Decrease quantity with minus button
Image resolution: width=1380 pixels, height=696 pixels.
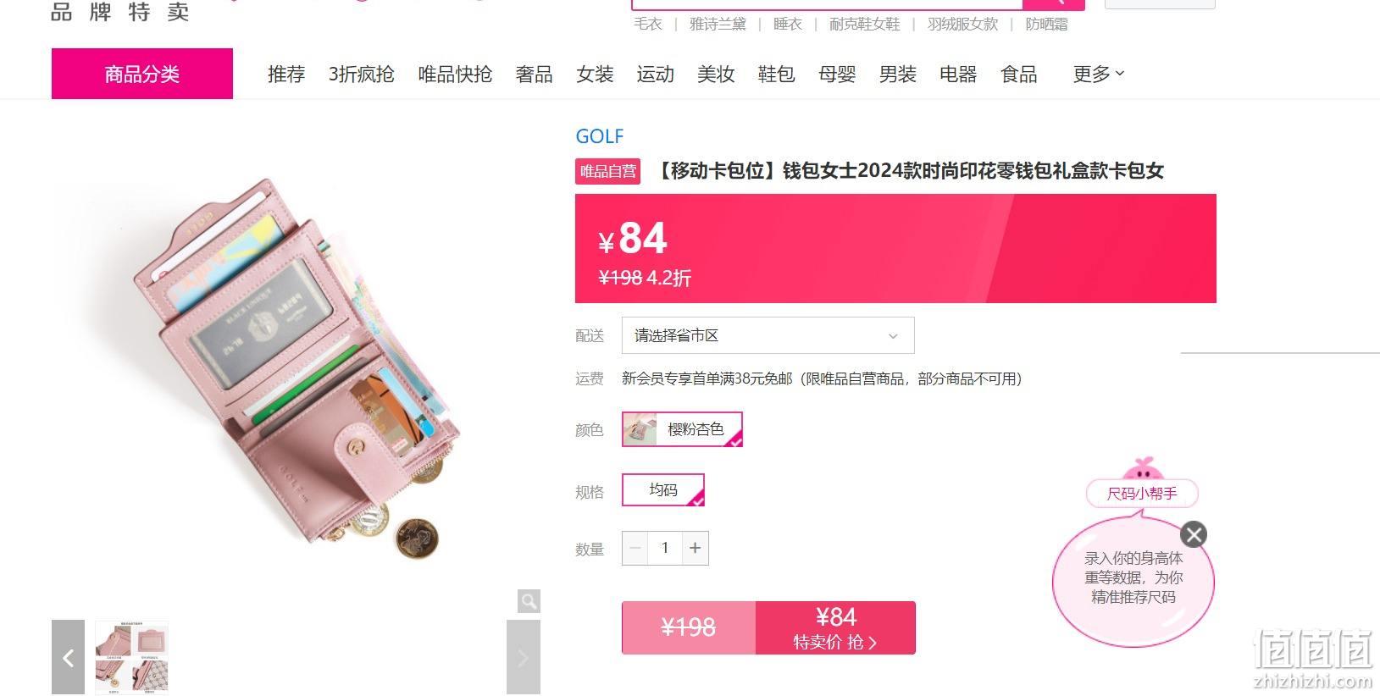635,548
